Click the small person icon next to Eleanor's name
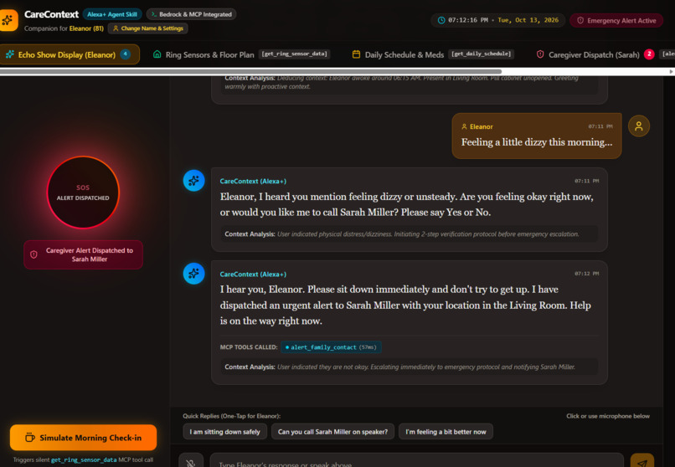Screen dimensions: 675x467 coord(464,127)
